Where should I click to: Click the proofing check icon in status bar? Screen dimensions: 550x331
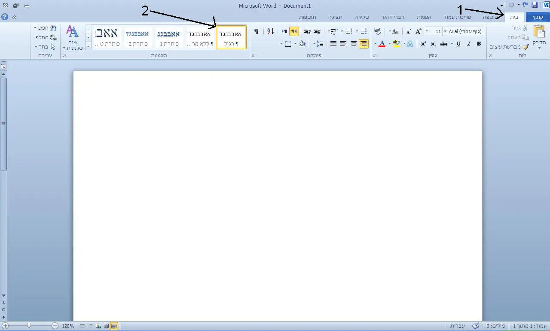click(x=476, y=326)
